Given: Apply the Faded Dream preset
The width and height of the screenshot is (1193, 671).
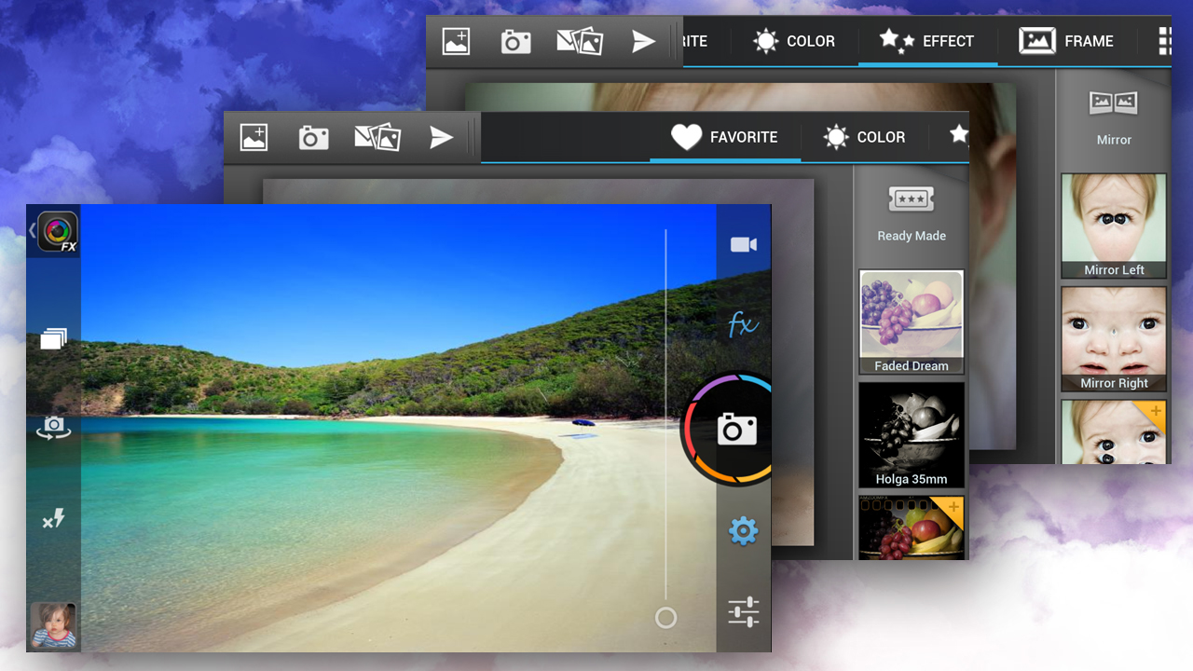Looking at the screenshot, I should click(x=911, y=322).
